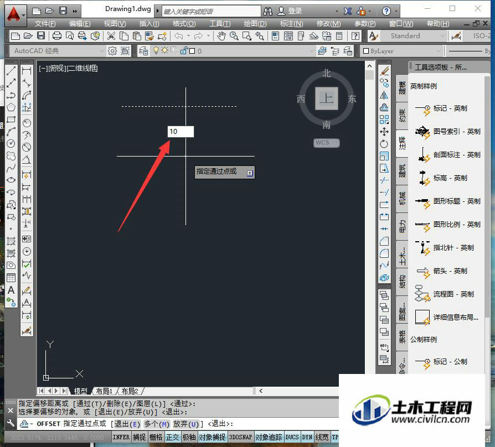Click the Pan hand icon

tap(221, 36)
